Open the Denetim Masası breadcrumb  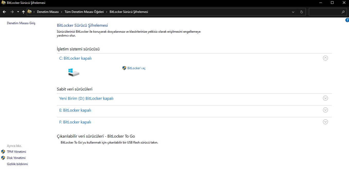coord(48,12)
